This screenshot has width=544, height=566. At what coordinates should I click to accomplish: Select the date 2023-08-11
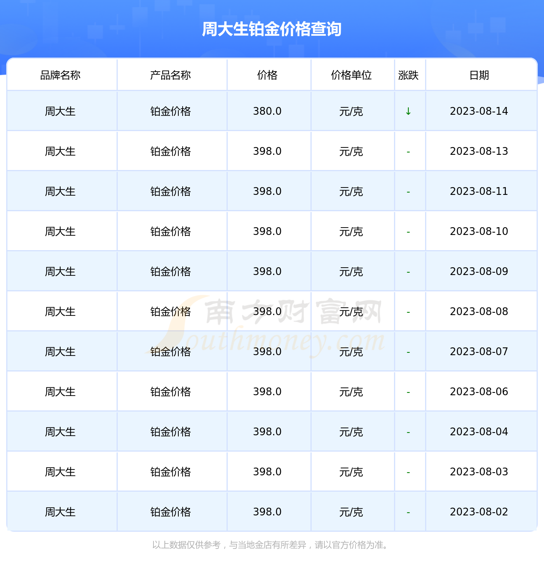[x=479, y=191]
